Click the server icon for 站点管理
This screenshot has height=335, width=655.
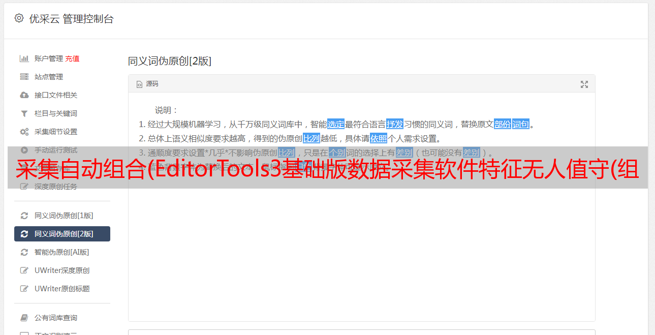24,77
